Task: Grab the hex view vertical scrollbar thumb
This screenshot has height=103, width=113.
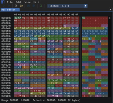Action: point(109,18)
